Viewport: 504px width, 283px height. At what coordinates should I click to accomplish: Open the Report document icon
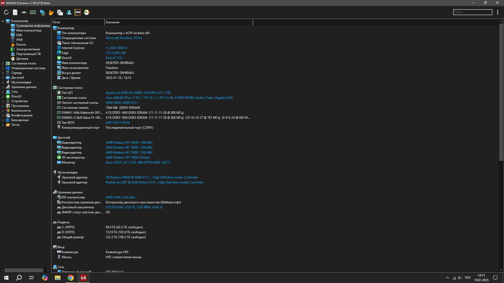pyautogui.click(x=15, y=12)
